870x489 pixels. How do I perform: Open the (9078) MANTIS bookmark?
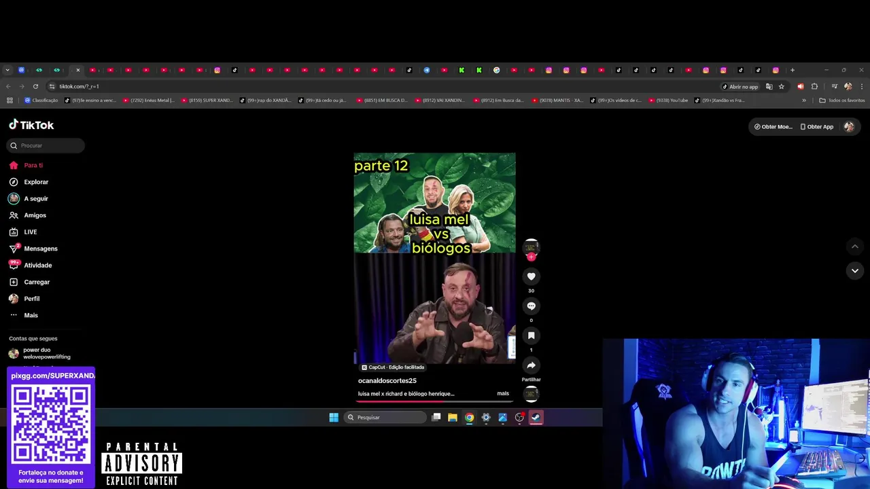pos(557,101)
